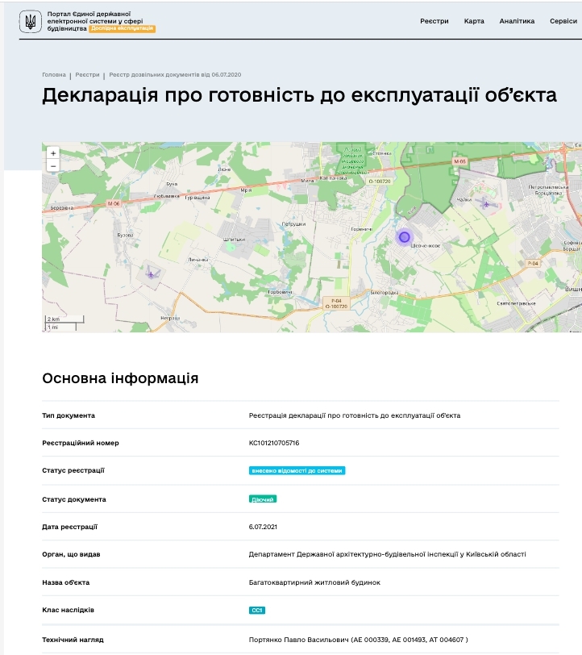Viewport: 582px width, 655px height.
Task: Go to Головна breadcrumb link
Action: click(54, 75)
